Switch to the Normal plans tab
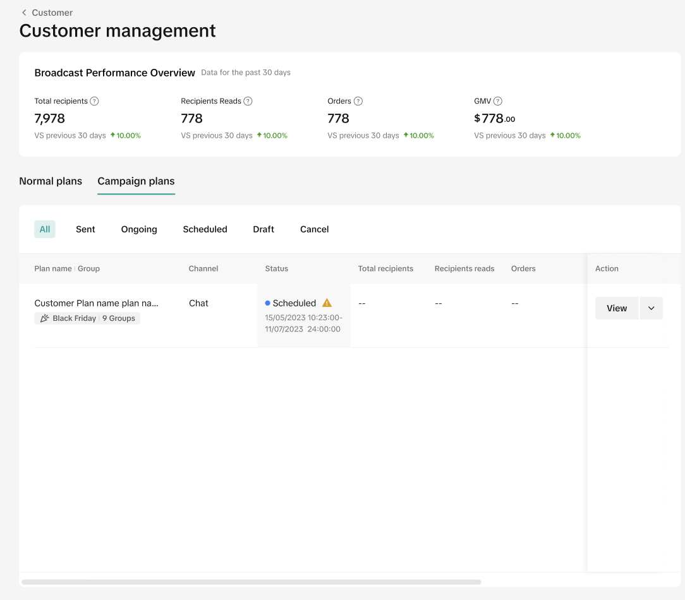The image size is (685, 600). click(x=51, y=181)
